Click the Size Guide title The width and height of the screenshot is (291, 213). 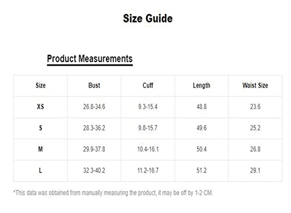[148, 19]
